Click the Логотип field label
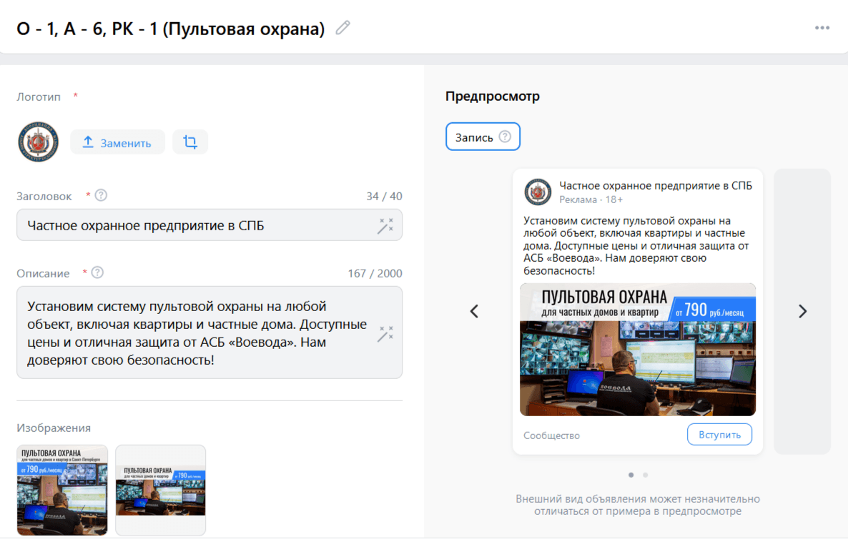This screenshot has height=547, width=848. pyautogui.click(x=39, y=97)
